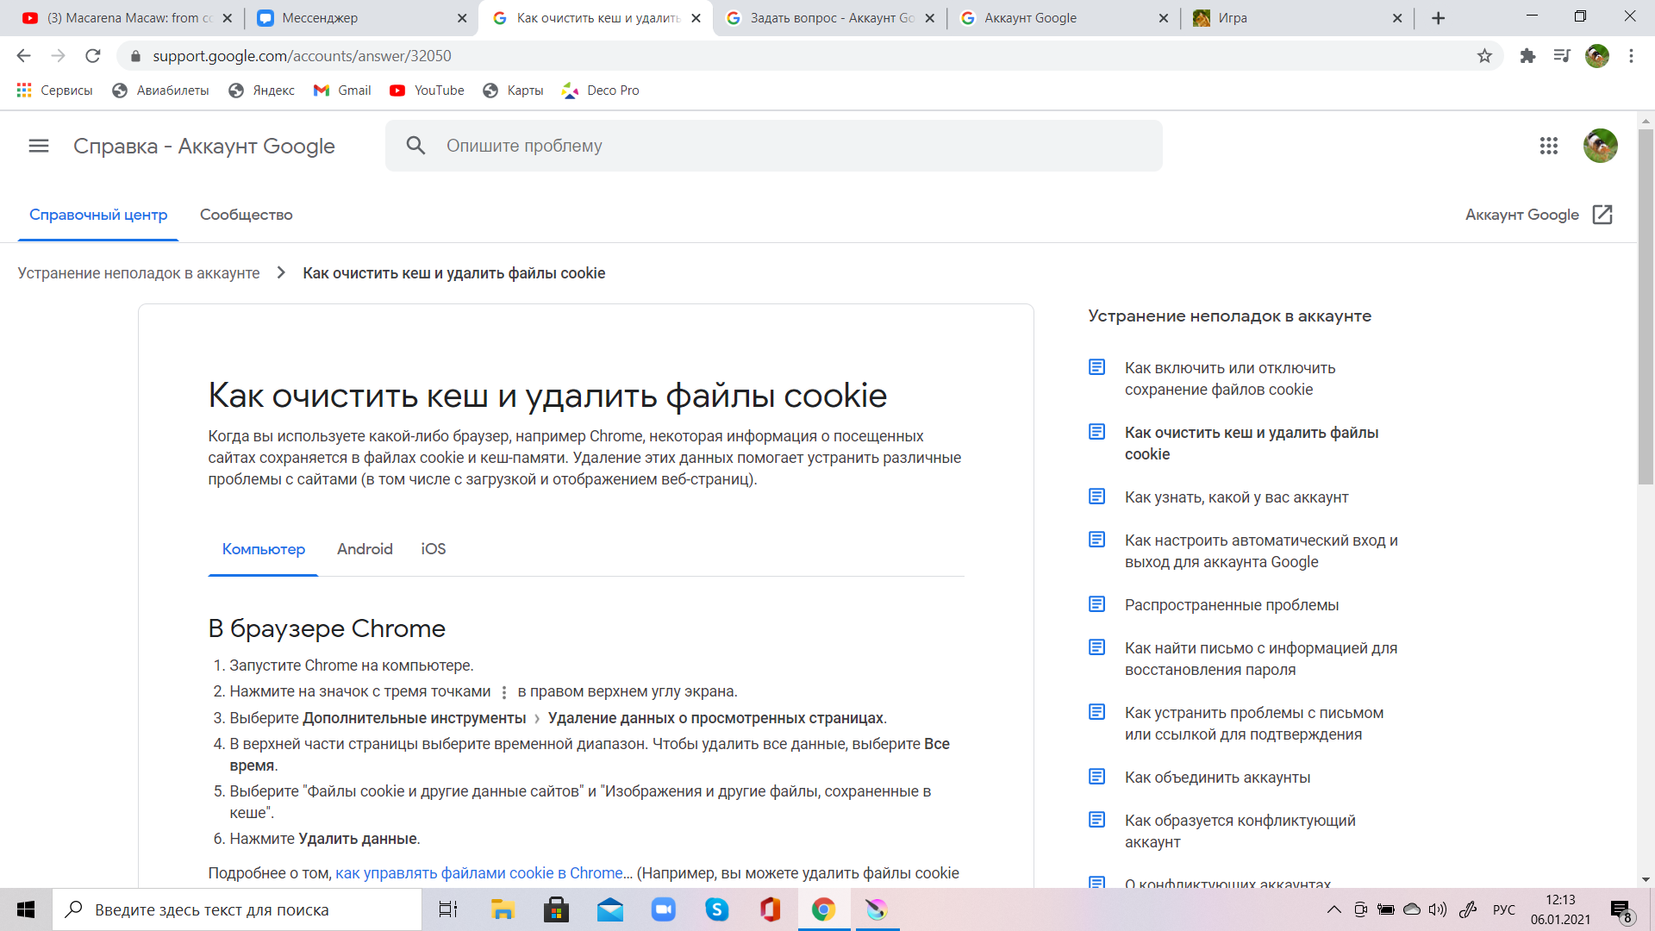This screenshot has width=1655, height=931.
Task: Open the media control icon in the toolbar
Action: tap(1562, 56)
